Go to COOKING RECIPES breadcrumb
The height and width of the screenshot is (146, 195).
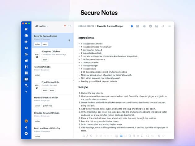86,26
